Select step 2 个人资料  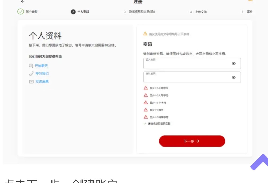click(x=80, y=12)
